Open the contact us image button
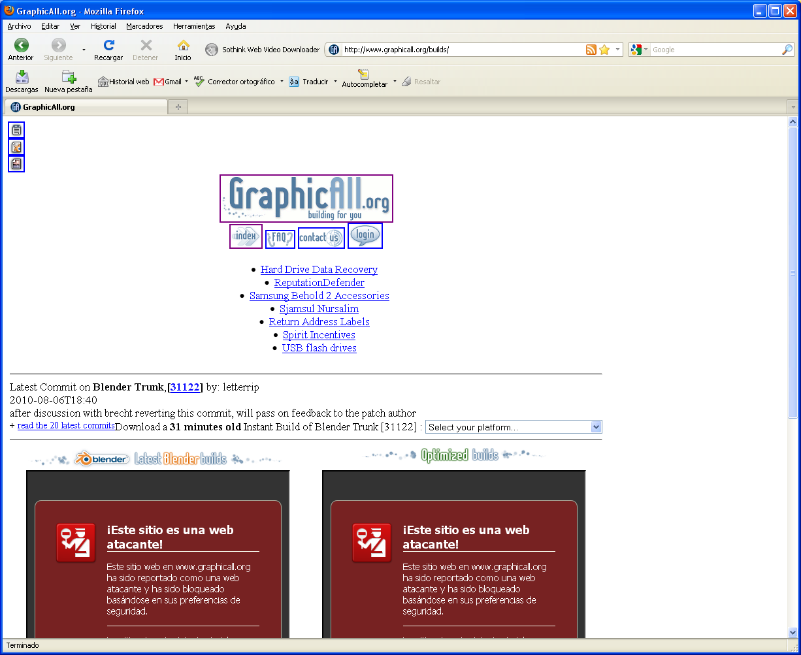The image size is (801, 655). tap(321, 238)
